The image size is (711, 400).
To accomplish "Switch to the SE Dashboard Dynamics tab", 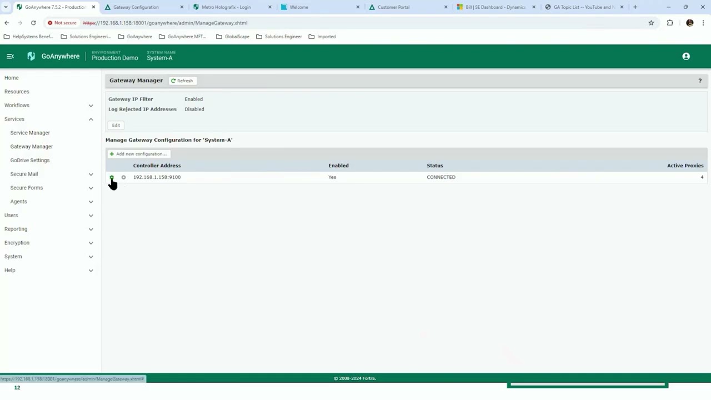I will (495, 7).
